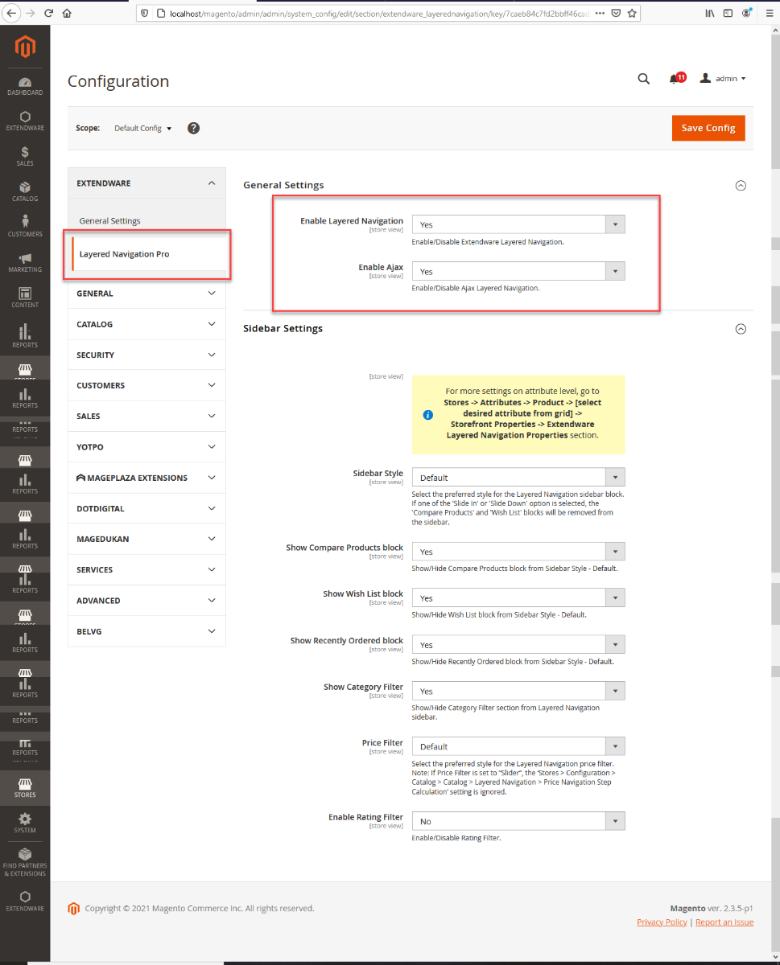Go to the browser home page icon
Viewport: 780px width, 965px height.
pyautogui.click(x=68, y=13)
